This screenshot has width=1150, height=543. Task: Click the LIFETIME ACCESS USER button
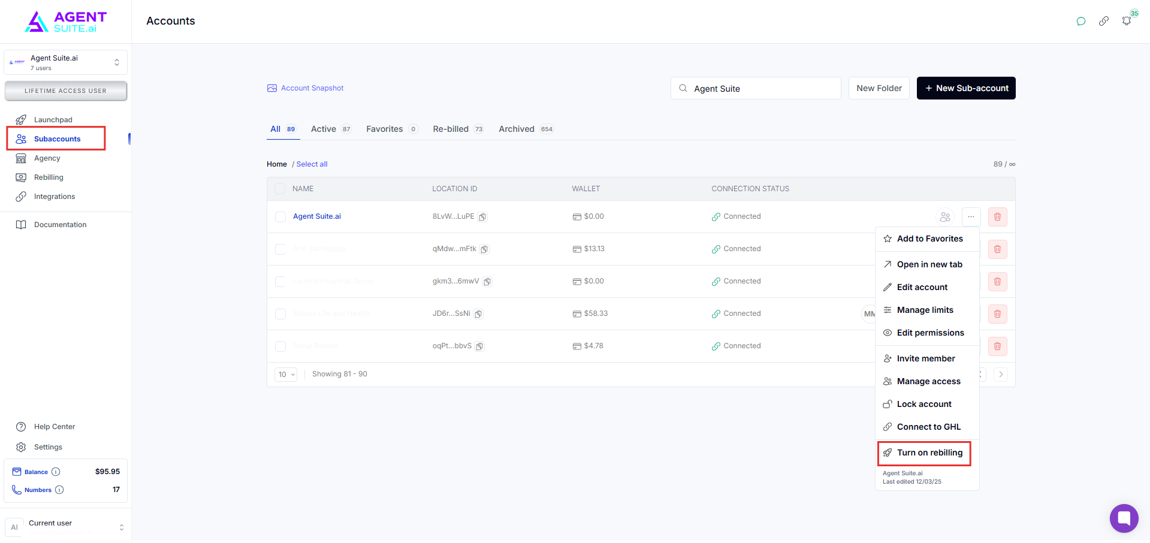[x=65, y=91]
